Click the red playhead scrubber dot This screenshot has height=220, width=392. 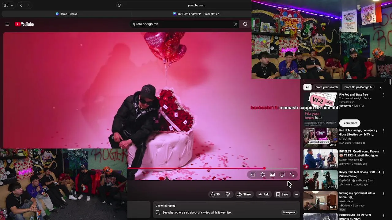tap(264, 168)
